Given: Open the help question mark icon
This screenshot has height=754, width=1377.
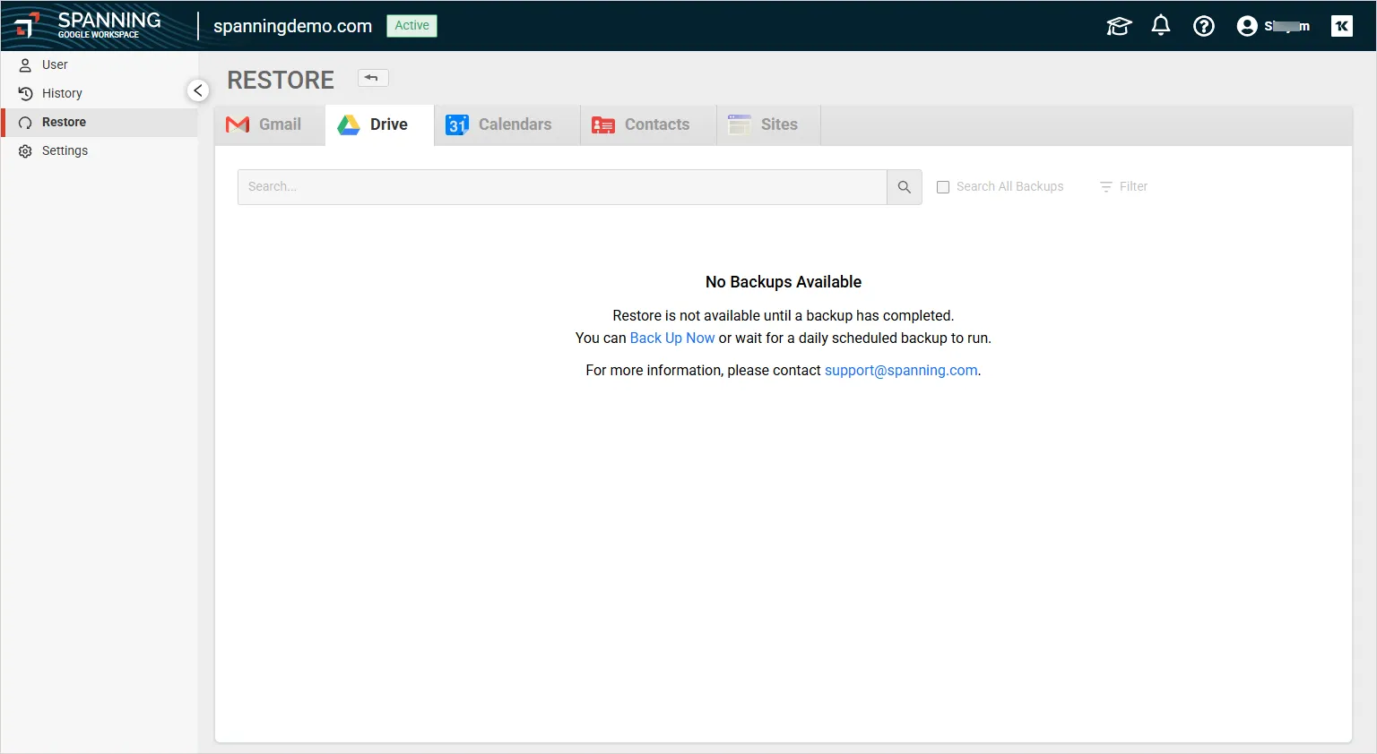Looking at the screenshot, I should pyautogui.click(x=1204, y=26).
